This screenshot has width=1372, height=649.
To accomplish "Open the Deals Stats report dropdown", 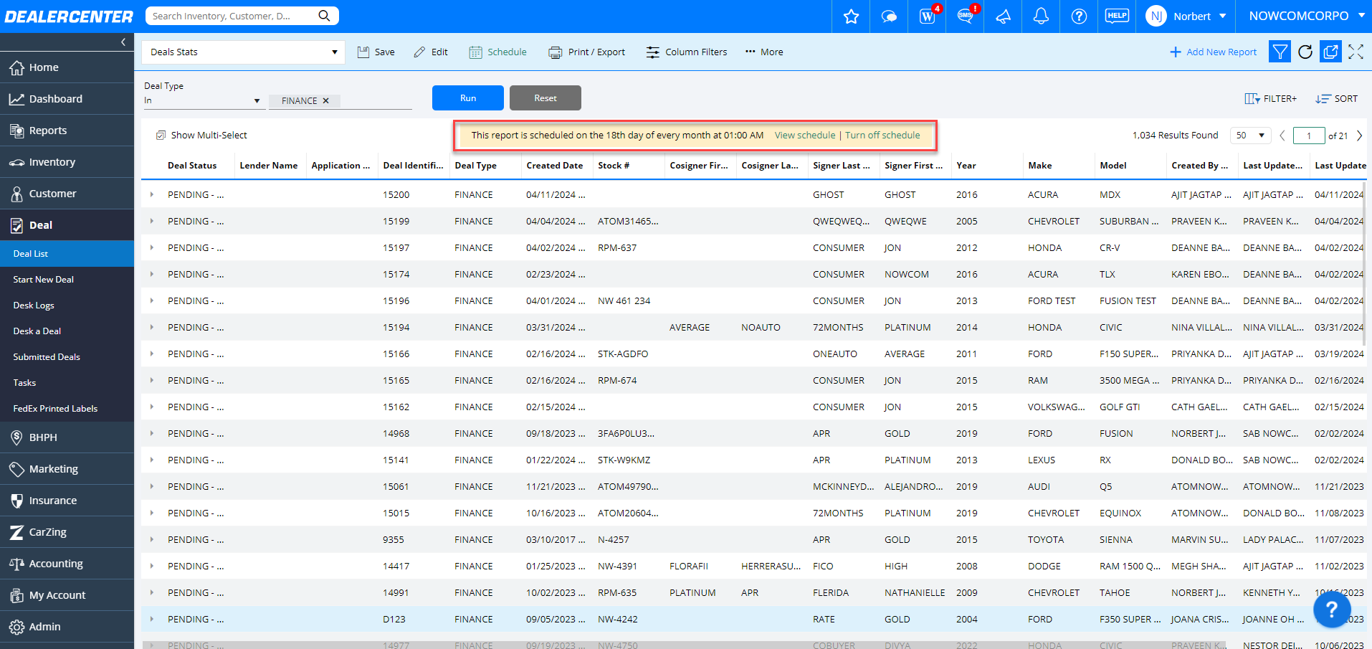I will pos(244,52).
